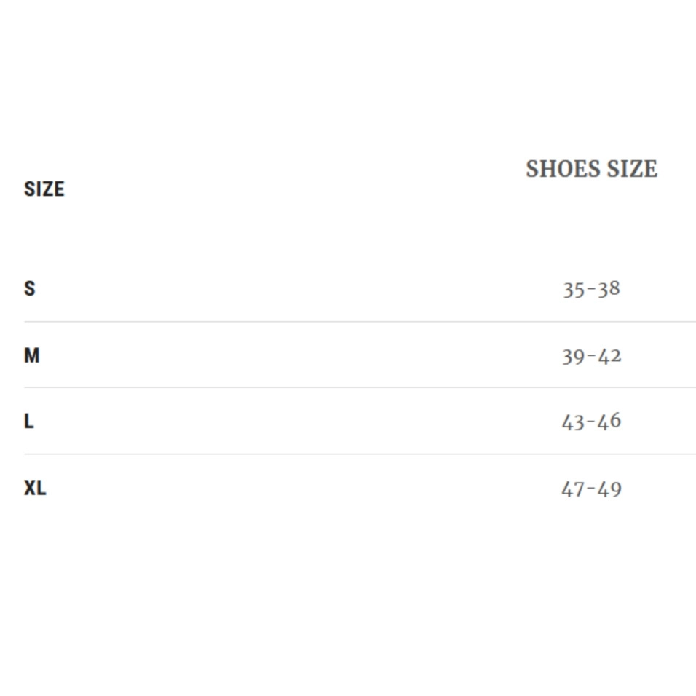The width and height of the screenshot is (696, 696).
Task: Select the S size label
Action: 29,288
